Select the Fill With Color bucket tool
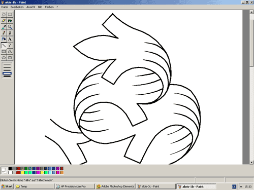254x190 pixels. point(10,21)
